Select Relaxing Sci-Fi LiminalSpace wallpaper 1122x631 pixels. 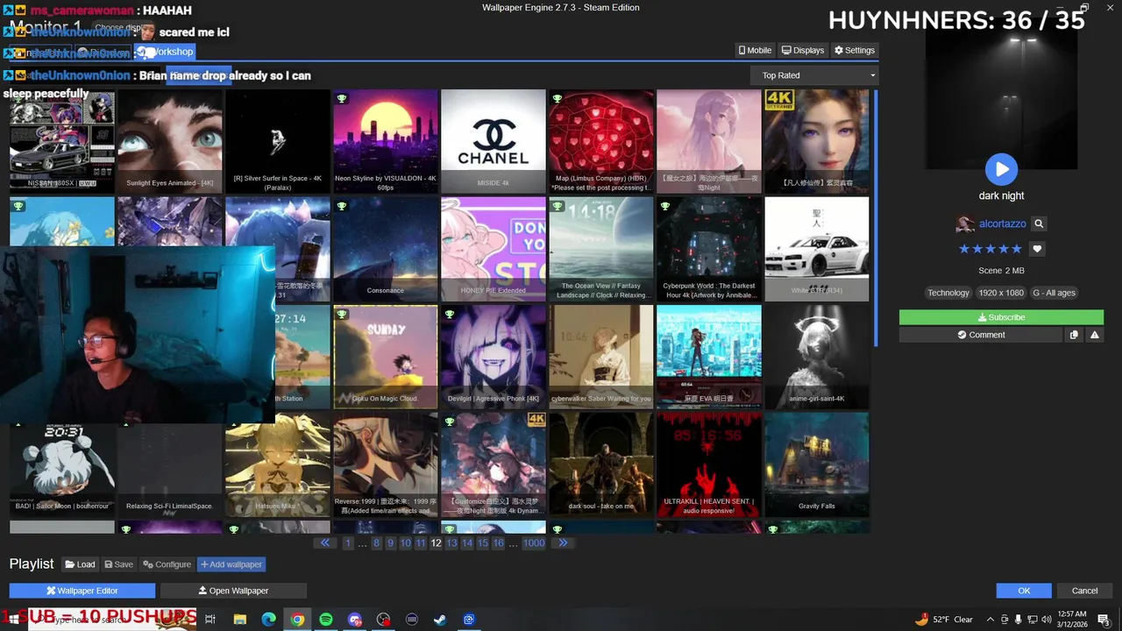pos(170,469)
